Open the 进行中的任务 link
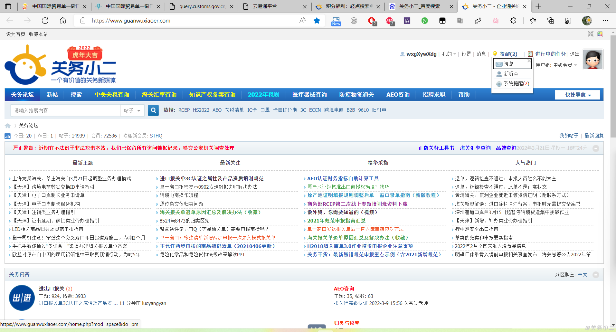 tap(550, 54)
